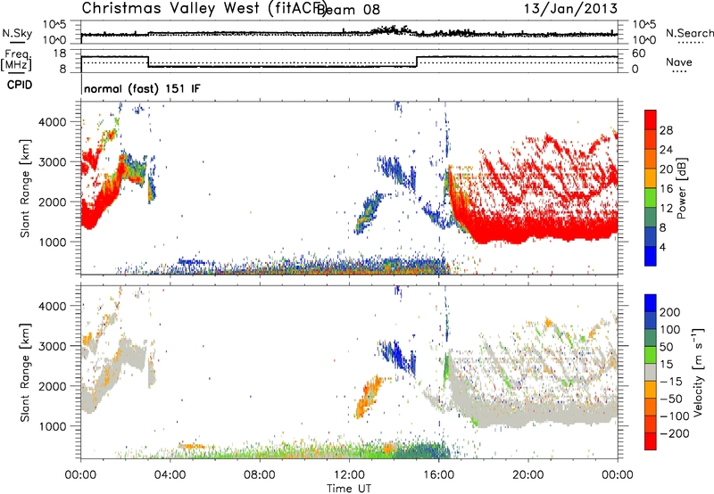This screenshot has width=714, height=494.
Task: Click the 'normal (fast) 151 IF' text
Action: 142,88
